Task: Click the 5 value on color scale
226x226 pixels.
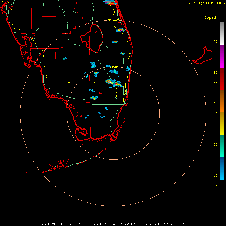Action: click(x=217, y=186)
